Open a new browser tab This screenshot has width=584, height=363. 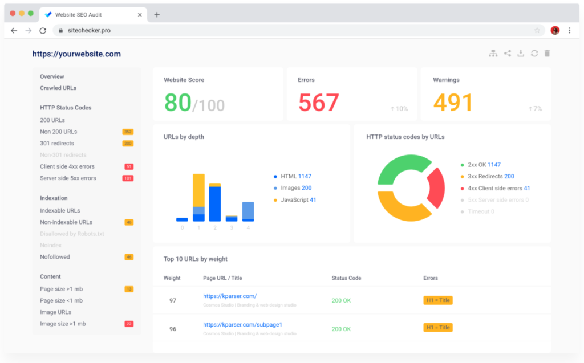point(157,15)
